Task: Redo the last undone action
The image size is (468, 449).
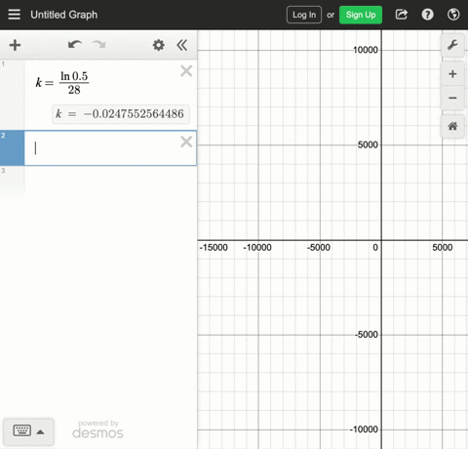Action: (x=98, y=45)
